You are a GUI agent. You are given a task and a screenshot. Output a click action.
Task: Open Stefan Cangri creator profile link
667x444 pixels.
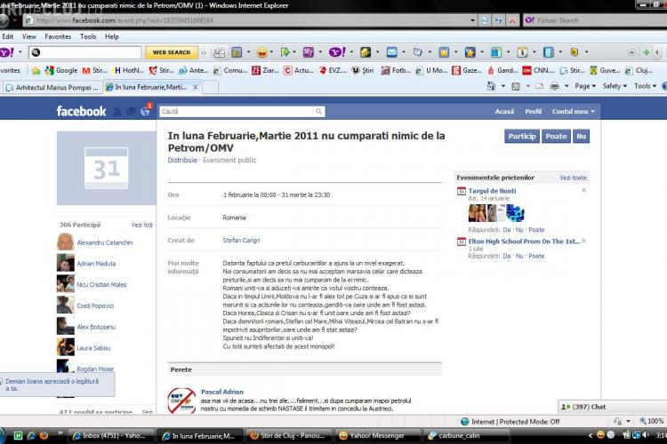tap(242, 240)
